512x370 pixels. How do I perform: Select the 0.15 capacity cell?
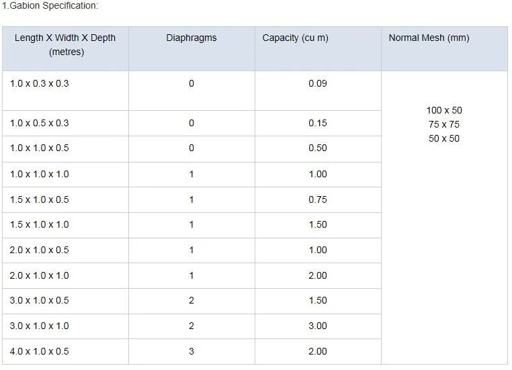318,123
